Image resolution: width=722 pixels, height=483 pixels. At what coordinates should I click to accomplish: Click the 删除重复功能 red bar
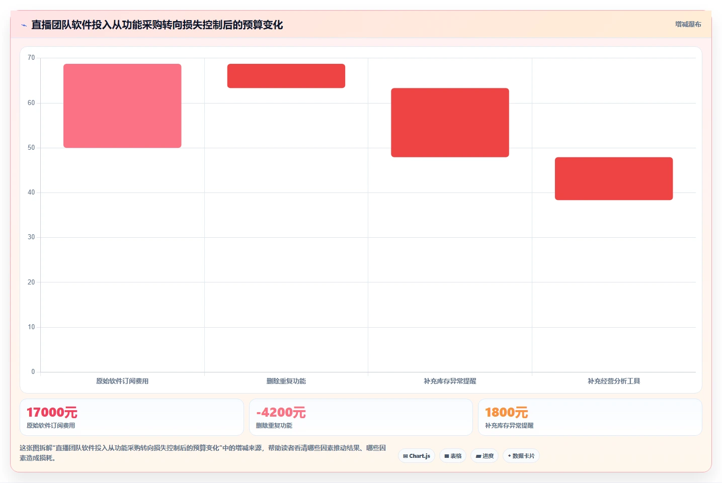tap(286, 76)
